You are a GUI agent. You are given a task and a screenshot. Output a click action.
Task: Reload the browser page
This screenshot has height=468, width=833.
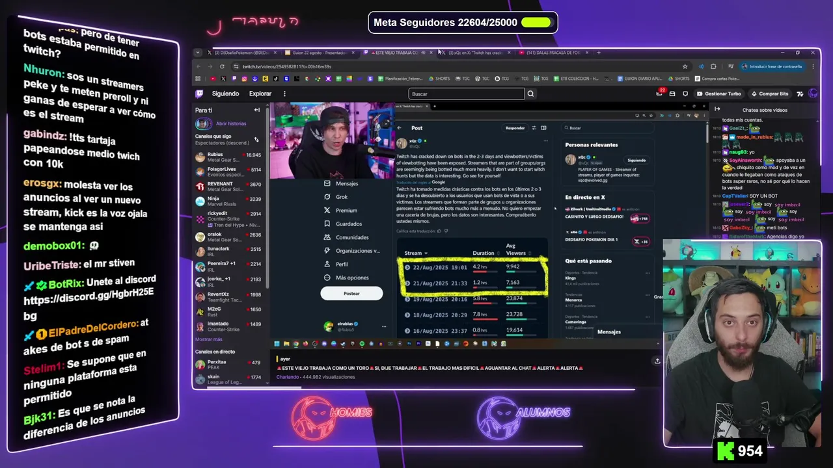click(x=222, y=66)
